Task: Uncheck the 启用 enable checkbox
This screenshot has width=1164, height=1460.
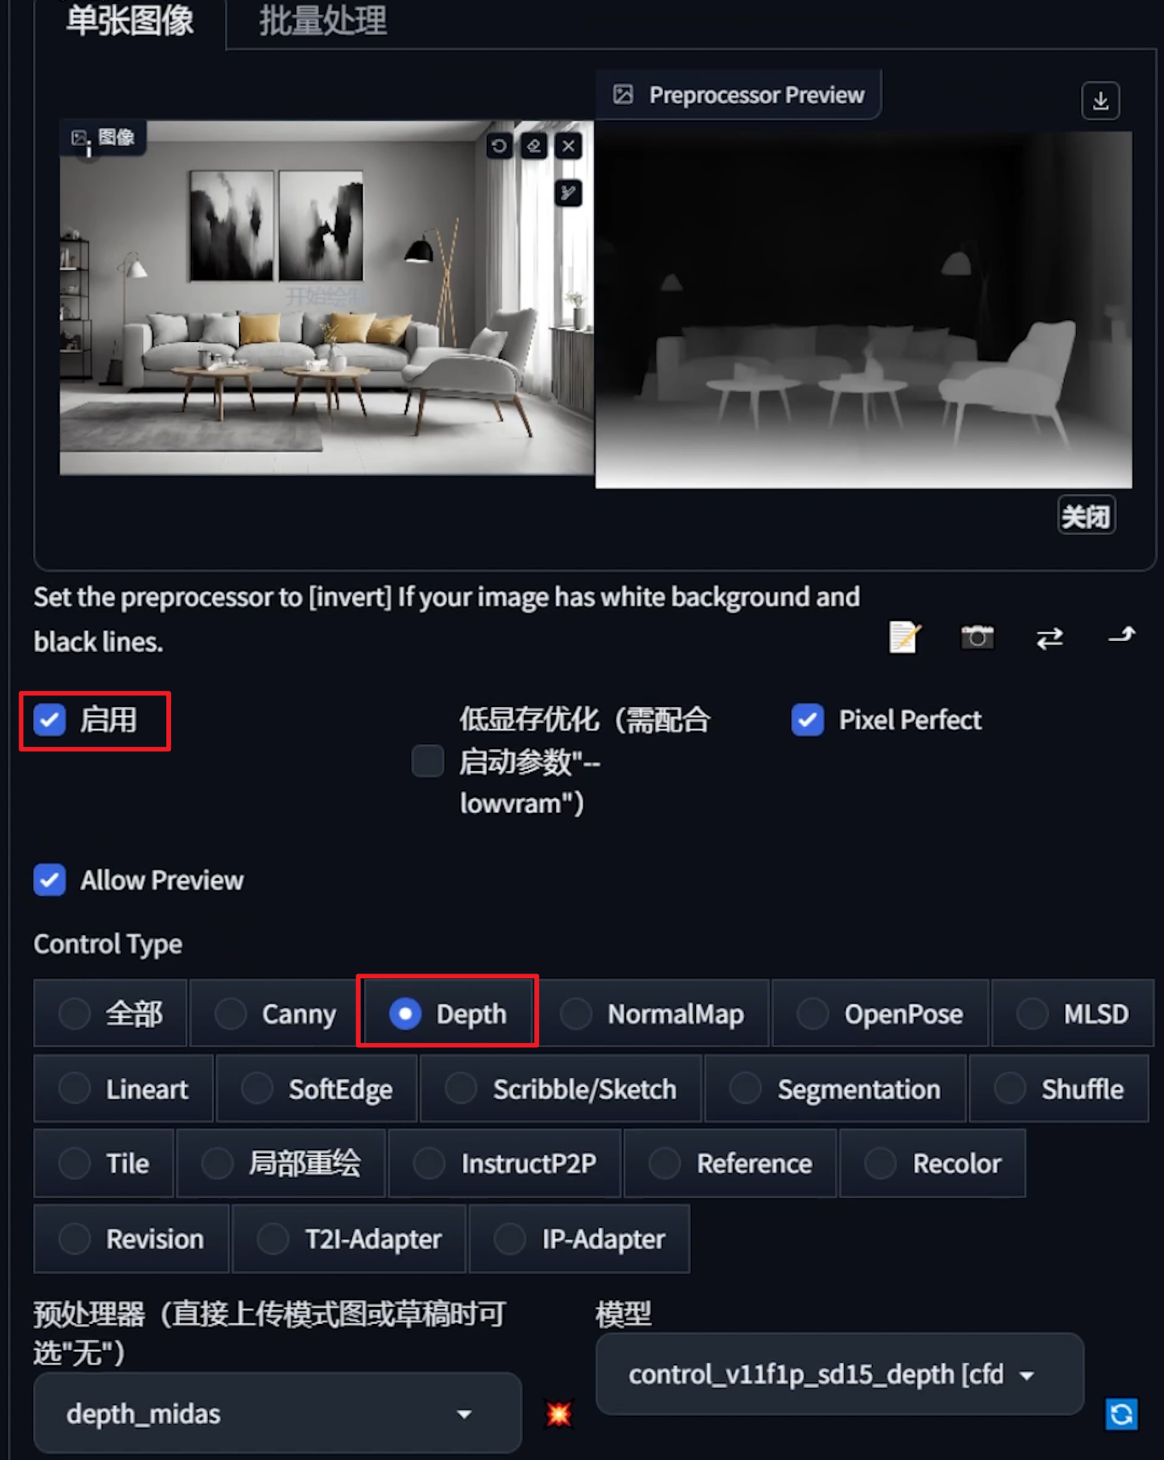Action: point(50,720)
